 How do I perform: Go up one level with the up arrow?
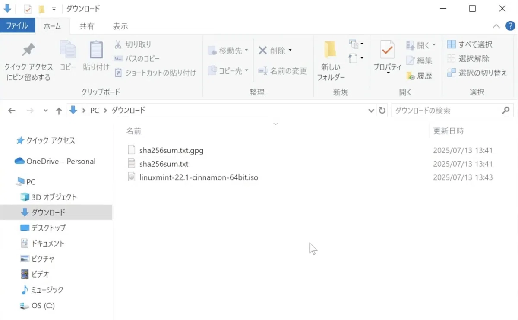click(x=59, y=111)
